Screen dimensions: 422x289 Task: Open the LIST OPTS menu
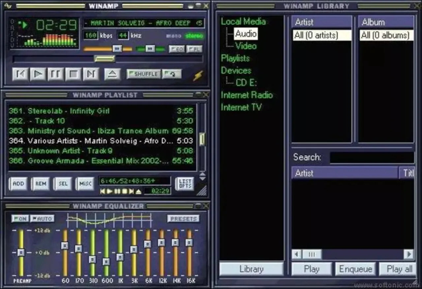coord(185,184)
